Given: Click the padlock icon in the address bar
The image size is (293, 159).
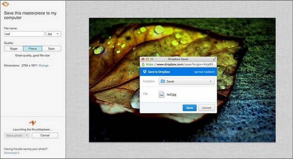Looking at the screenshot, I should coord(143,64).
